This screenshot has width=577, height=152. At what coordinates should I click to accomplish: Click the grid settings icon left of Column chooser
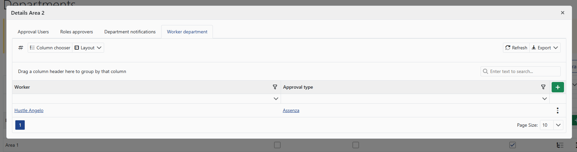(21, 48)
